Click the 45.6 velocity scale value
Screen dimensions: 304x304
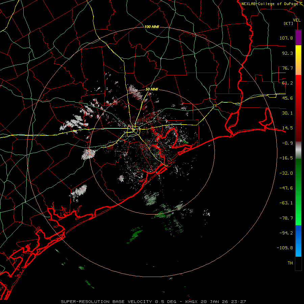click(287, 98)
